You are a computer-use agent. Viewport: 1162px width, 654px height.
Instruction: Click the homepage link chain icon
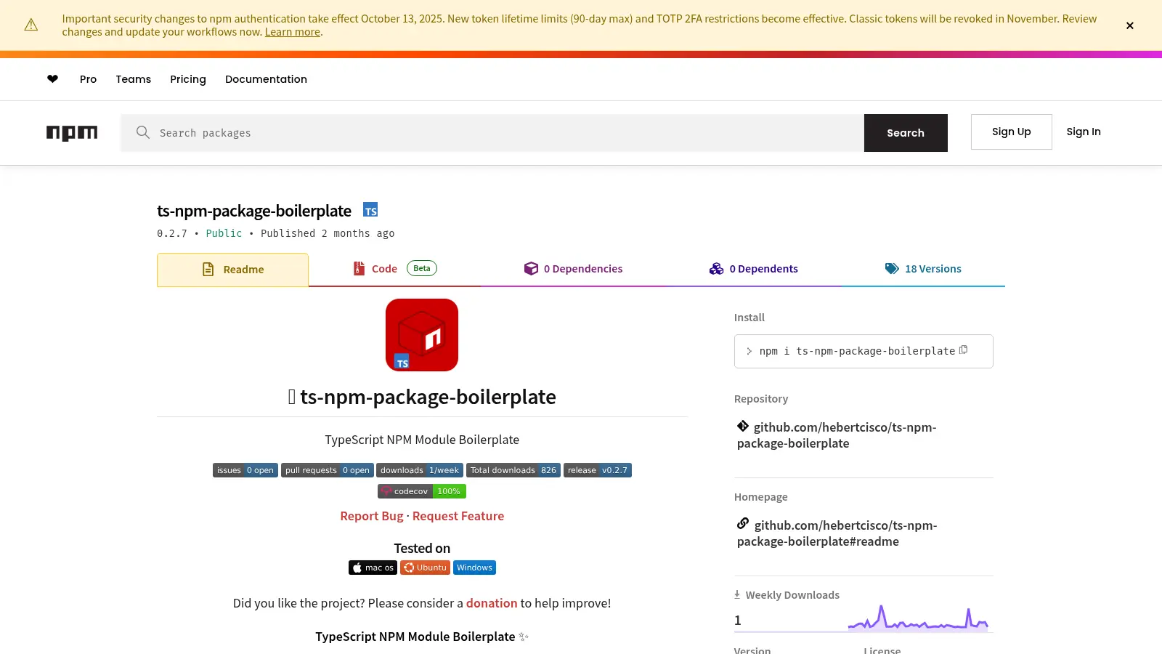click(743, 524)
